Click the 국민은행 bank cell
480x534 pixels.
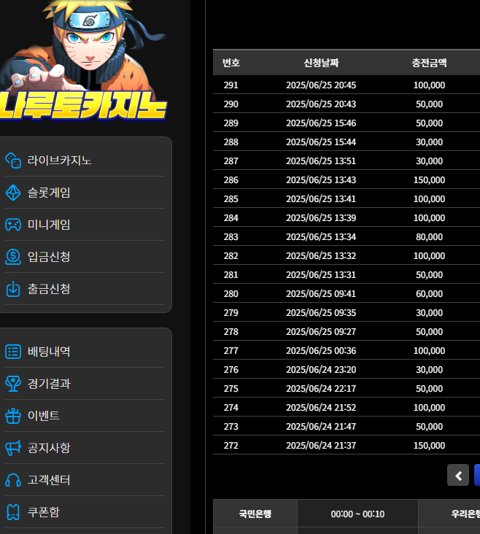tap(255, 514)
